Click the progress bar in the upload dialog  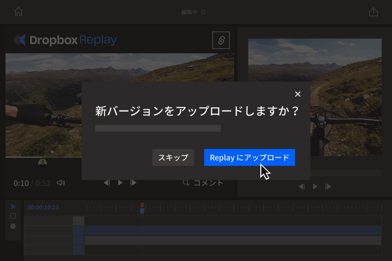point(158,128)
